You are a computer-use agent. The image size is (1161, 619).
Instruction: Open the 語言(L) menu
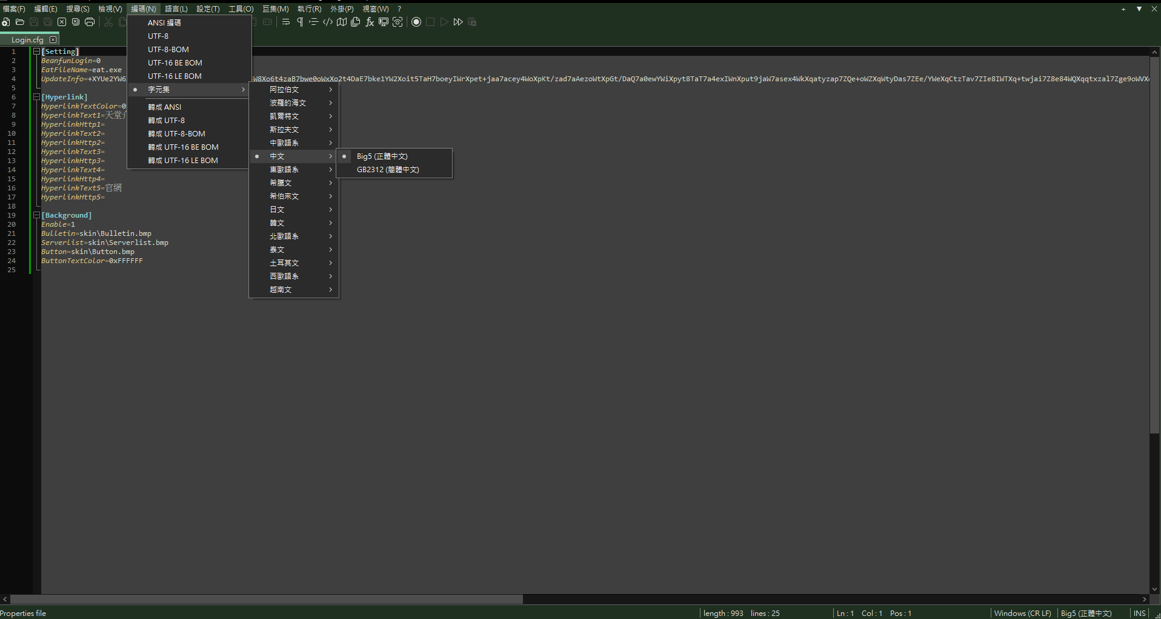pyautogui.click(x=176, y=9)
